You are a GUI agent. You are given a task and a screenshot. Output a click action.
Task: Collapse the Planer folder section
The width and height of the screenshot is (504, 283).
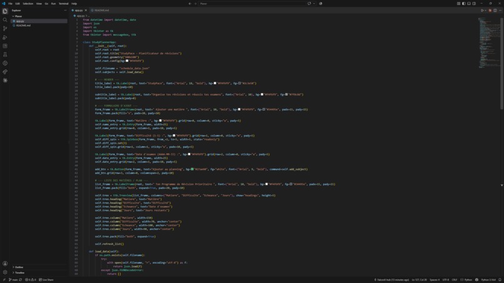[17, 16]
